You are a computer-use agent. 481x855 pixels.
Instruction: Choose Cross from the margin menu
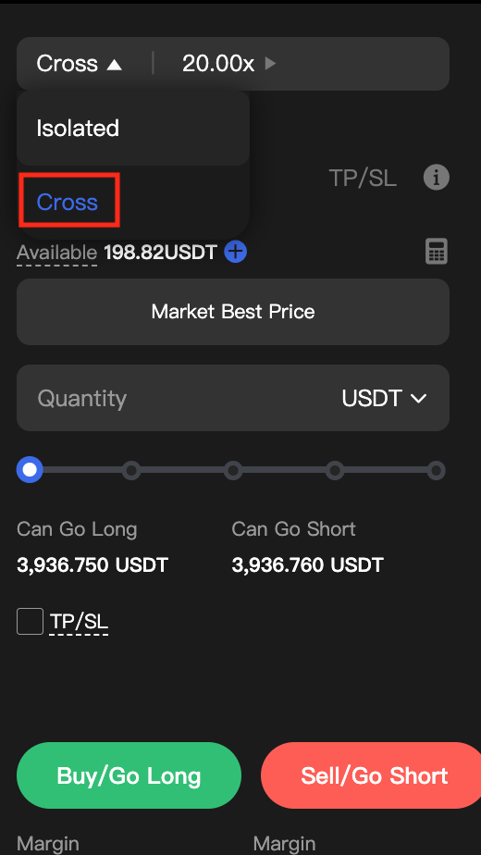[x=68, y=202]
